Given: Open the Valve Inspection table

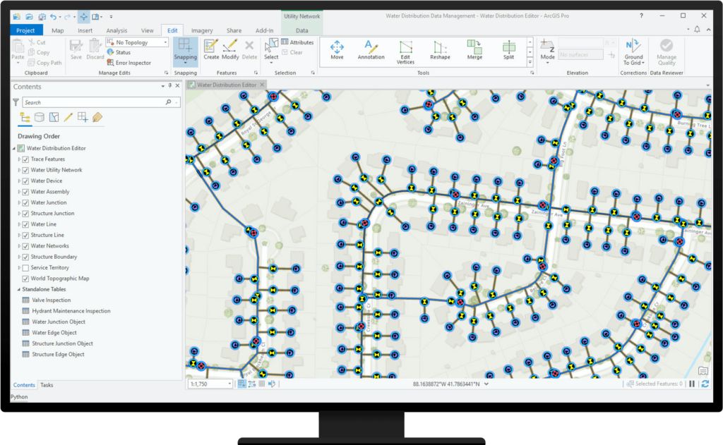Looking at the screenshot, I should point(51,300).
